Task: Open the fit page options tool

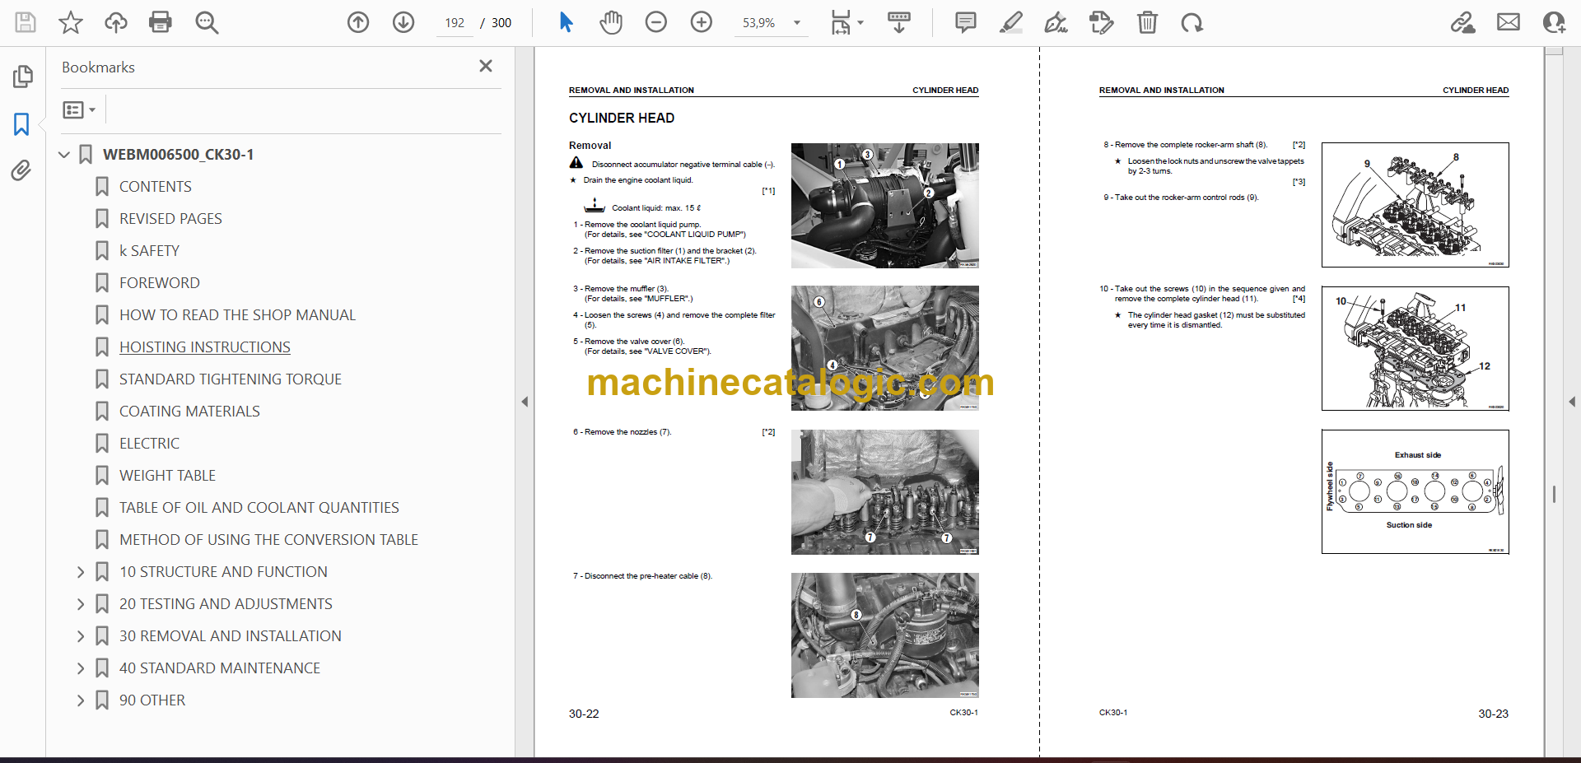Action: [846, 22]
